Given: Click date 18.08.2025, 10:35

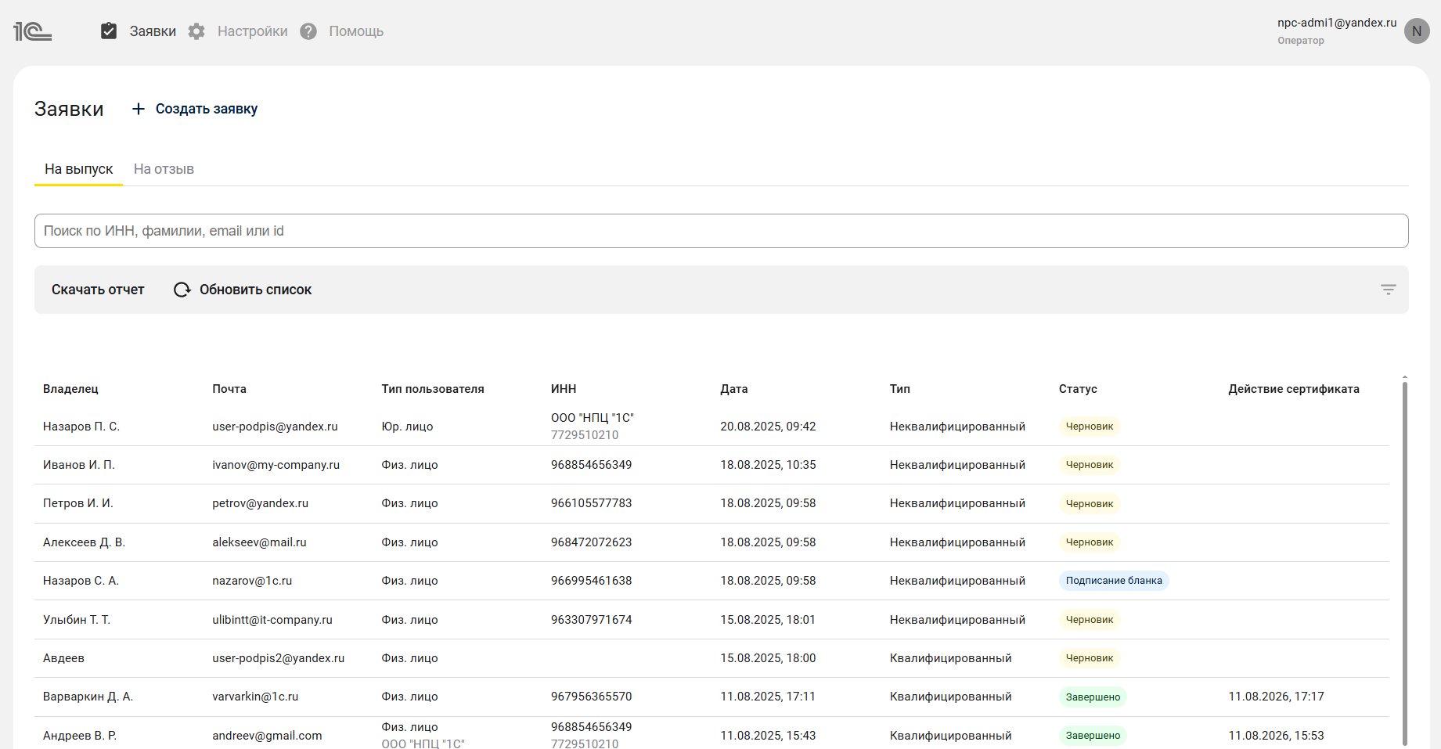Looking at the screenshot, I should (768, 465).
